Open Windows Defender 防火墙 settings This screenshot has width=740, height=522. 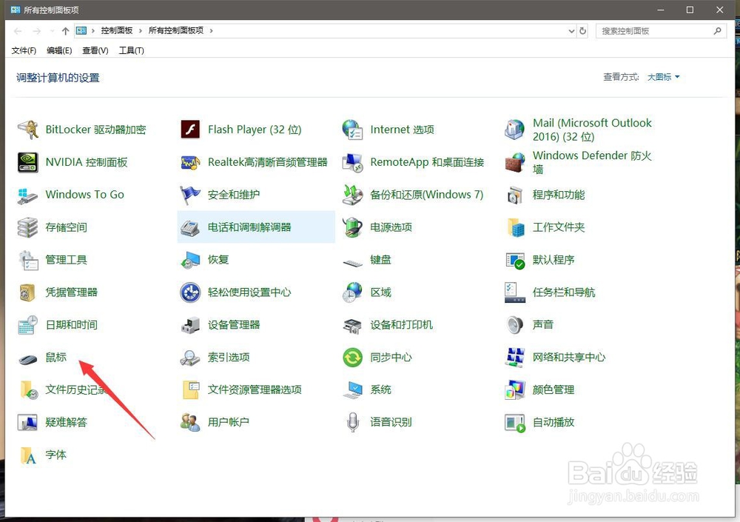[591, 162]
